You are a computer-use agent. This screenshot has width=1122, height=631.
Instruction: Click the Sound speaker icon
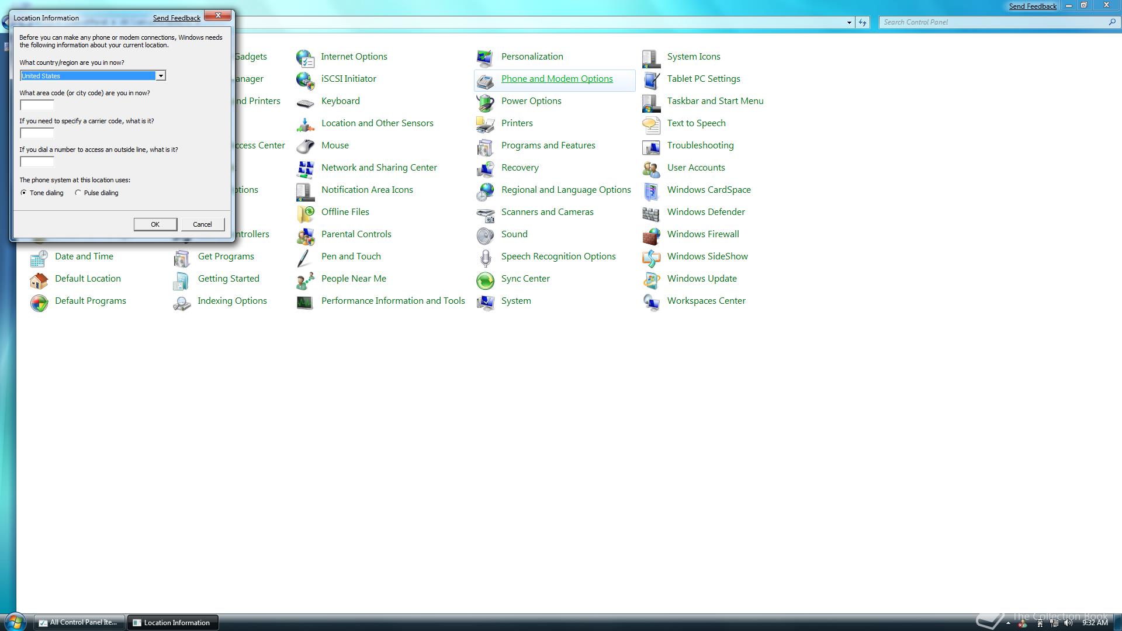coord(485,235)
